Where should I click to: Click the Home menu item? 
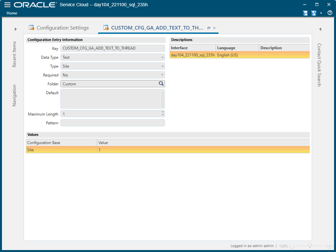[12, 13]
